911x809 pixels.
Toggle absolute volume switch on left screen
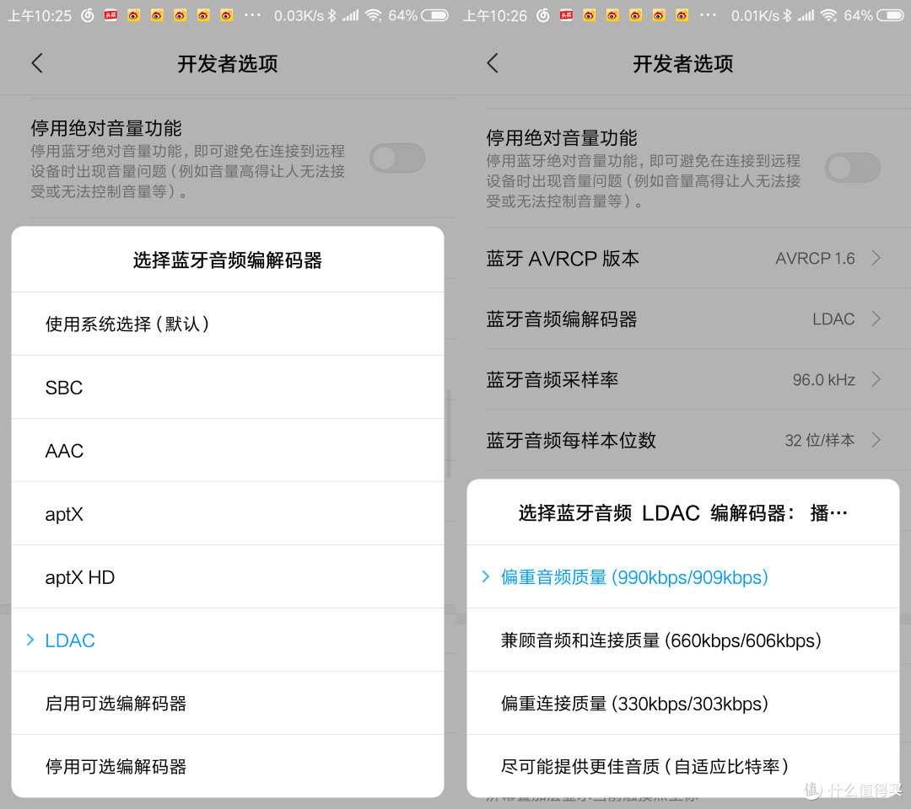[x=396, y=158]
